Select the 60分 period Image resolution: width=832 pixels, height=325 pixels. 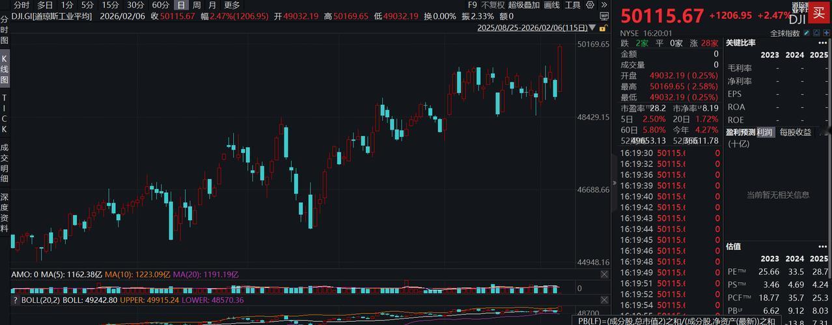(160, 5)
